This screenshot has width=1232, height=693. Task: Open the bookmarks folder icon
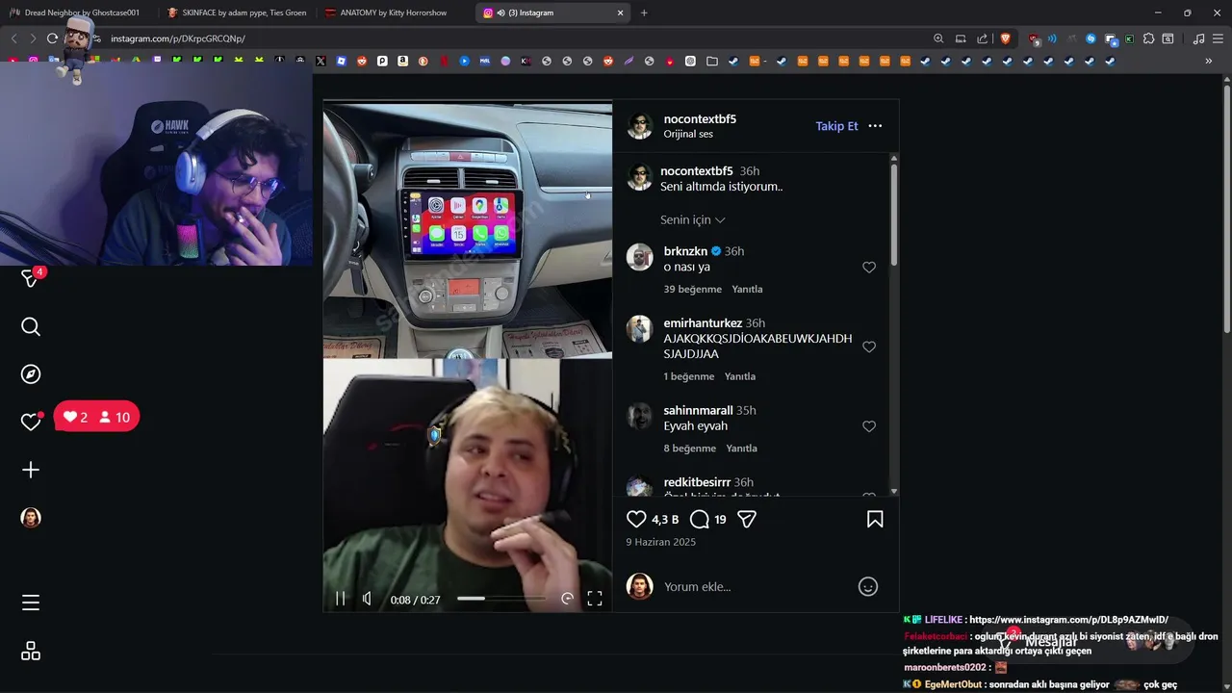tap(711, 61)
